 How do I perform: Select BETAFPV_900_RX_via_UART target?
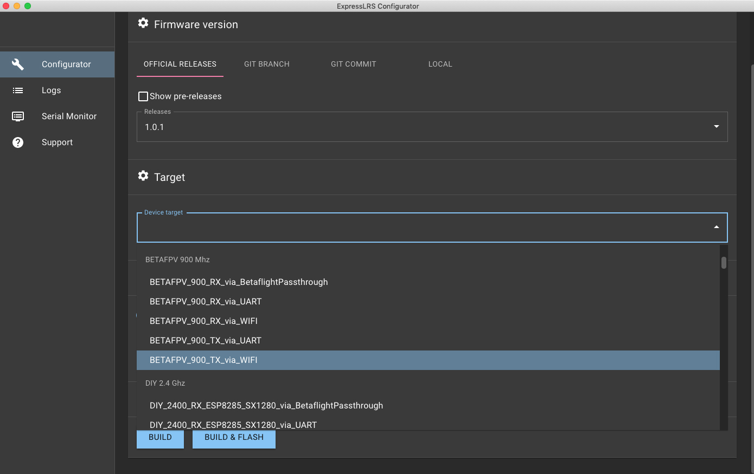click(428, 302)
